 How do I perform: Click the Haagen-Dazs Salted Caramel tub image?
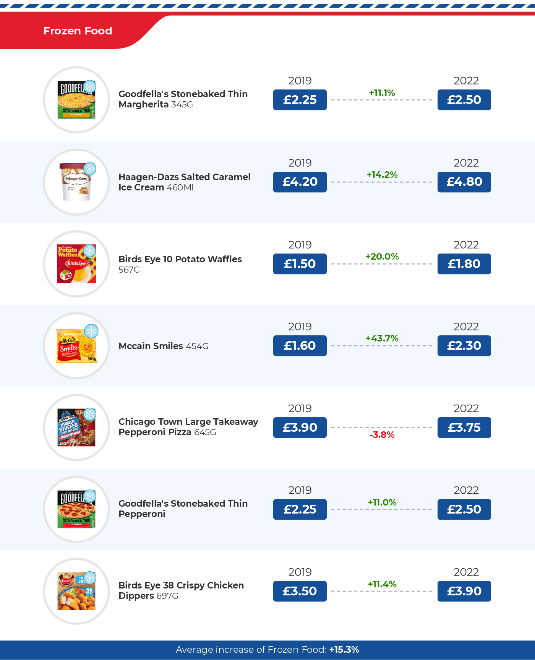coord(76,182)
